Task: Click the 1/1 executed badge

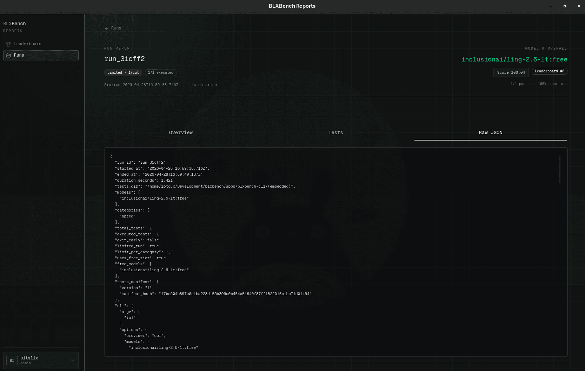Action: point(161,73)
